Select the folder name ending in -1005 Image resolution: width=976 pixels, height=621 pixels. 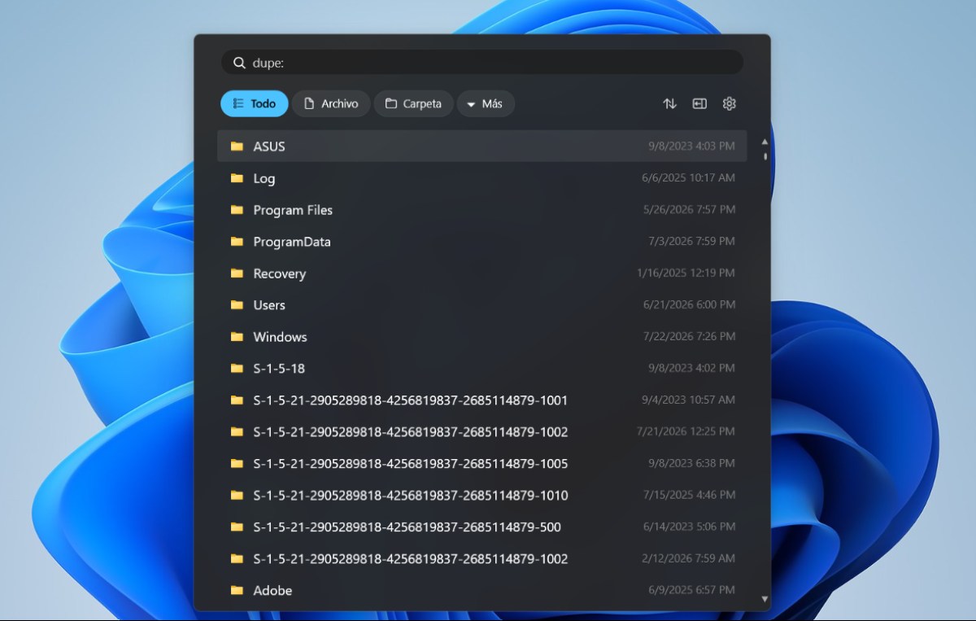click(x=411, y=464)
